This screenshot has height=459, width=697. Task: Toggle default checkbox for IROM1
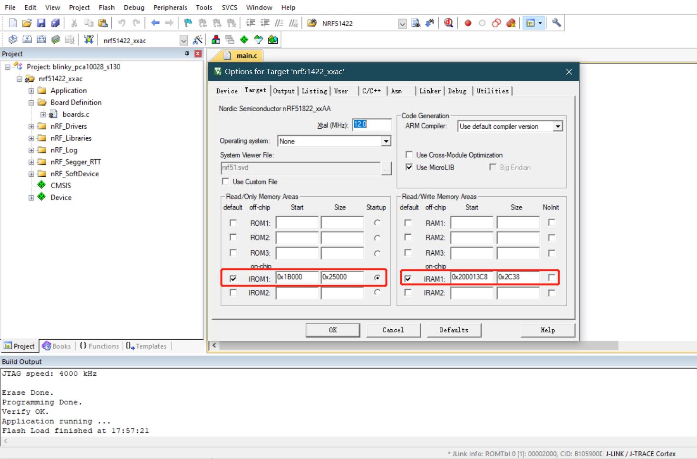[233, 279]
